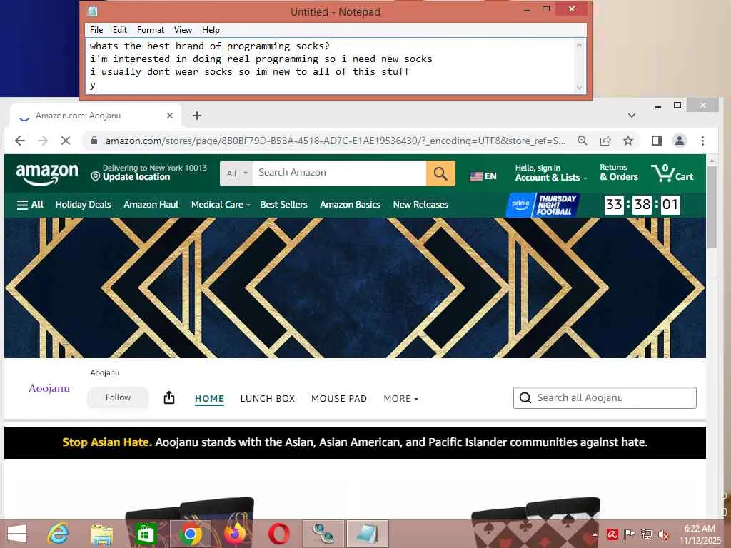
Task: Share this page from address bar
Action: [605, 141]
